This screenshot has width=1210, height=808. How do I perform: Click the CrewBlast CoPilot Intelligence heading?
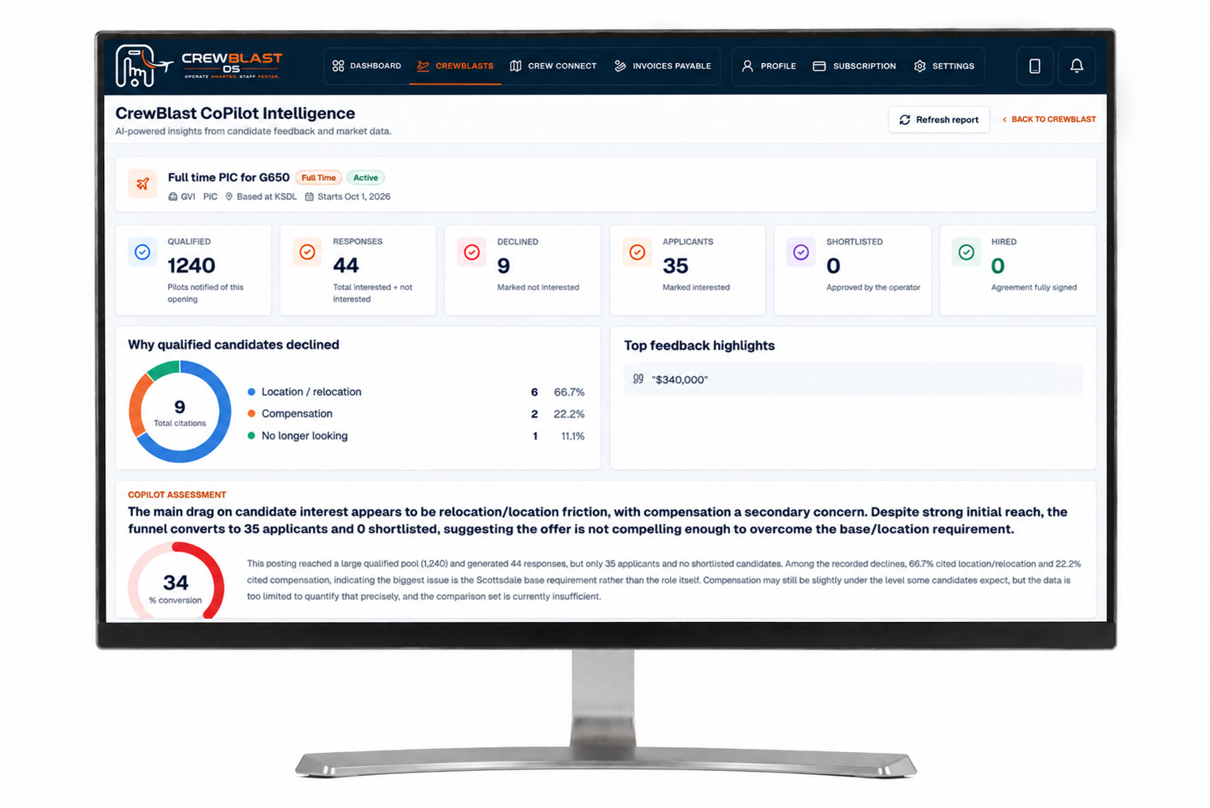(235, 114)
